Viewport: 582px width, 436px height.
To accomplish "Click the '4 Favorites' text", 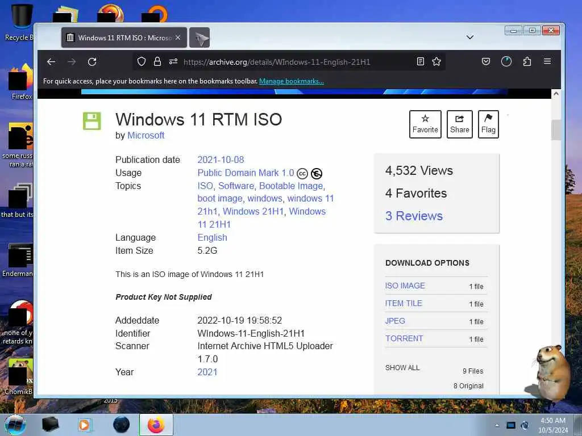I will [416, 193].
